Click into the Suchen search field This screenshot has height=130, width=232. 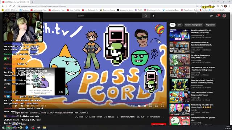tap(109, 16)
